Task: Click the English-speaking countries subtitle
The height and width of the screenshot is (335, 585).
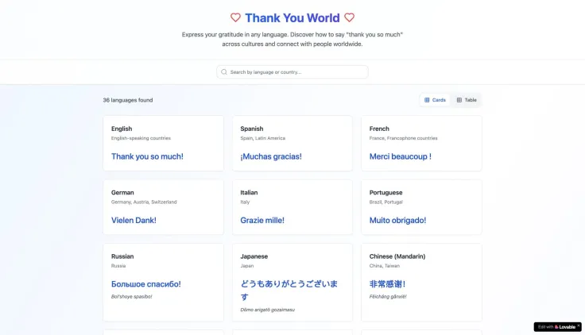Action: pos(141,138)
